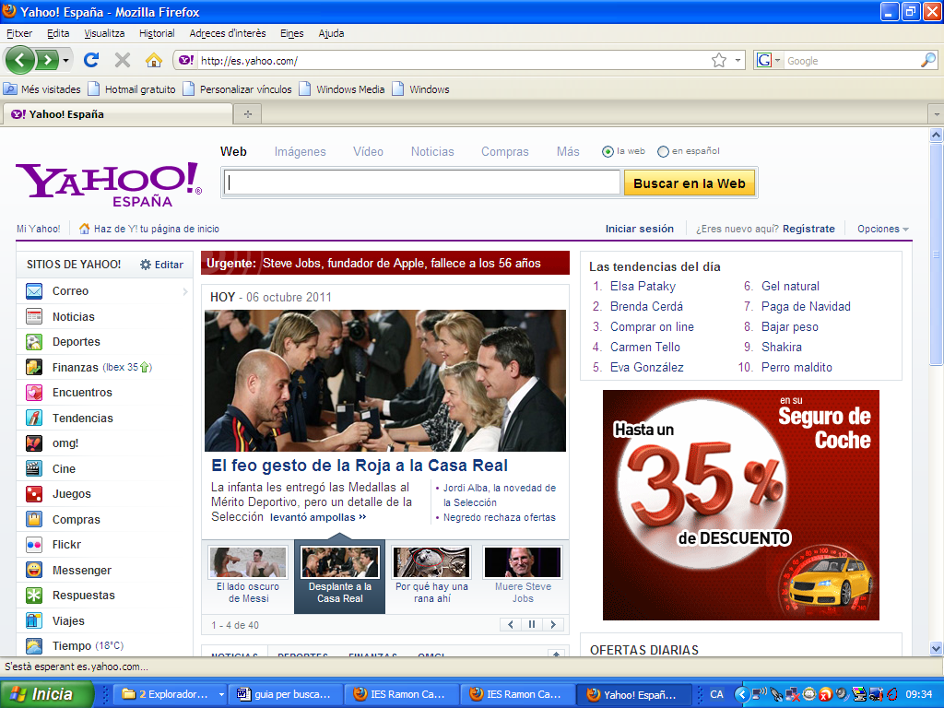
Task: Open a new tab with plus button
Action: (247, 114)
